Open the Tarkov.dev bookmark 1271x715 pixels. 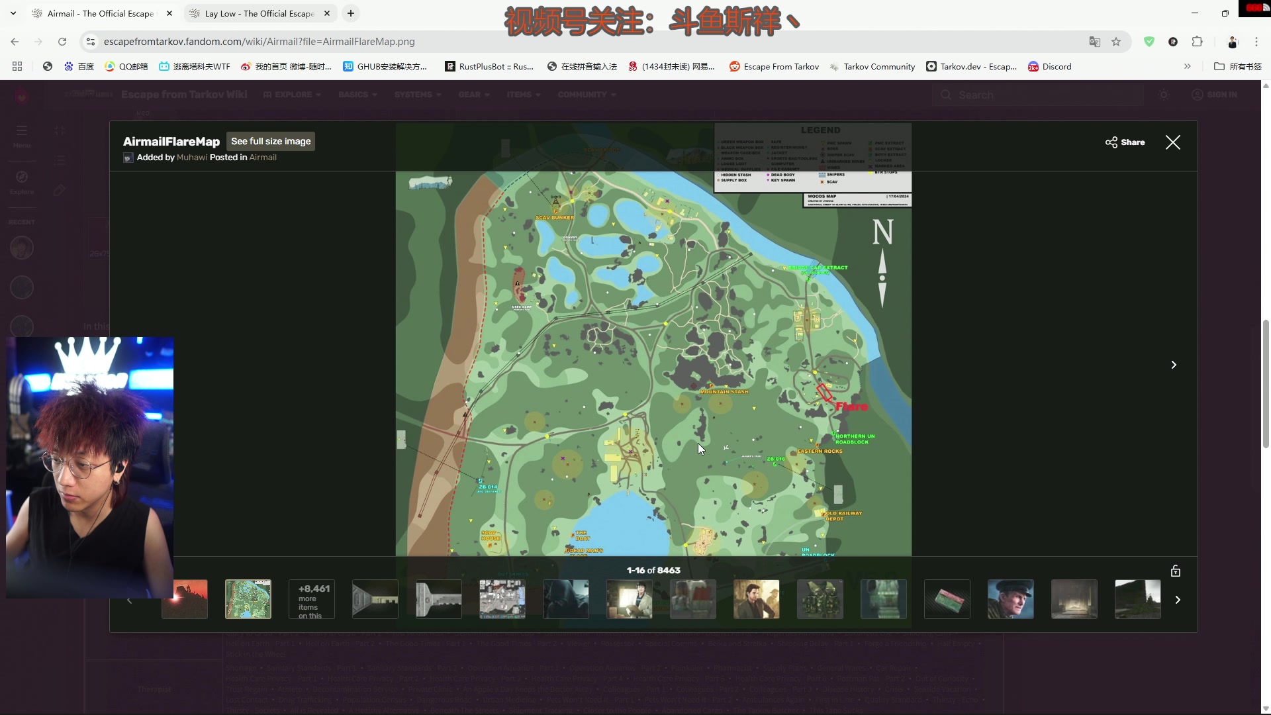[971, 66]
